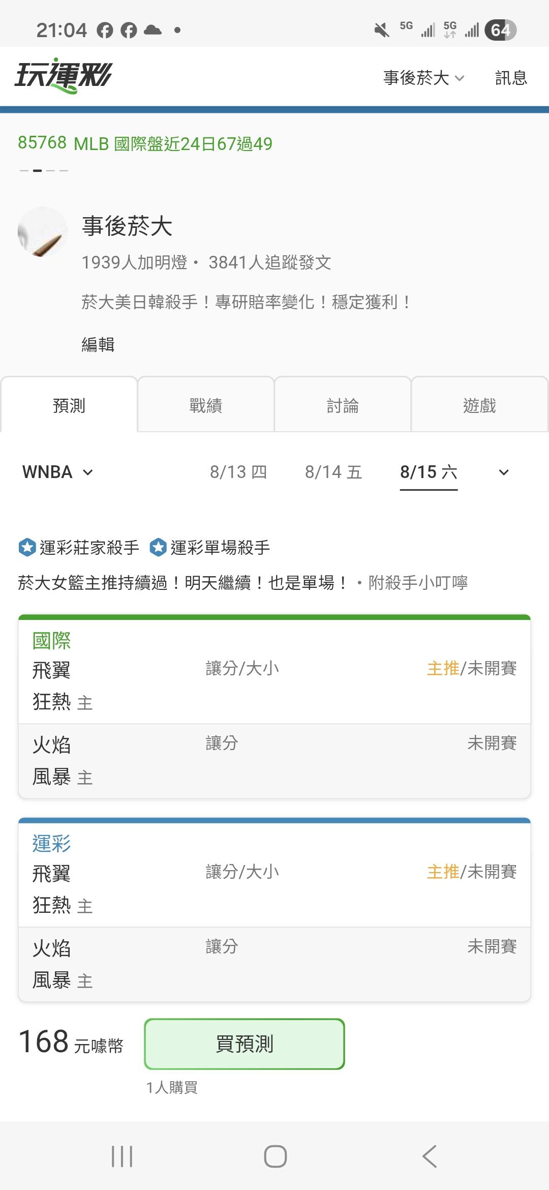Tap the 玩運彩 logo
Image resolution: width=549 pixels, height=1190 pixels.
click(64, 76)
